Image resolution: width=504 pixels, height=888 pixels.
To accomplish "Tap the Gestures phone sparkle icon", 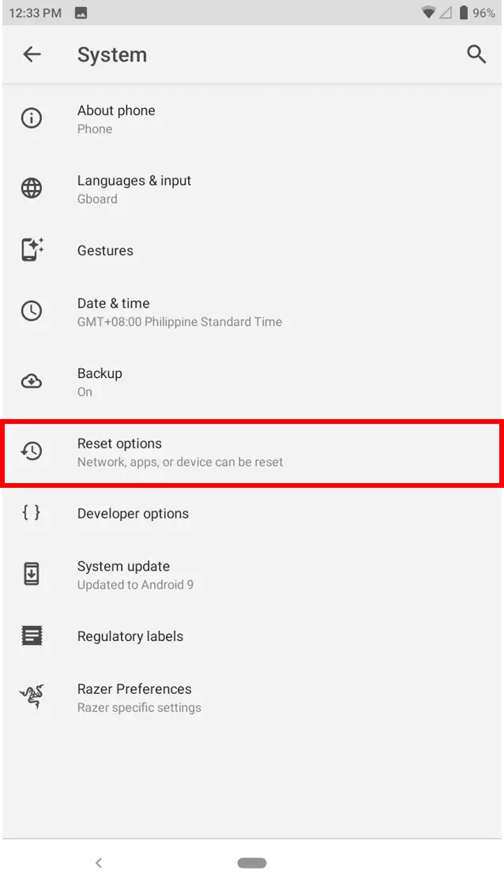I will [x=32, y=250].
